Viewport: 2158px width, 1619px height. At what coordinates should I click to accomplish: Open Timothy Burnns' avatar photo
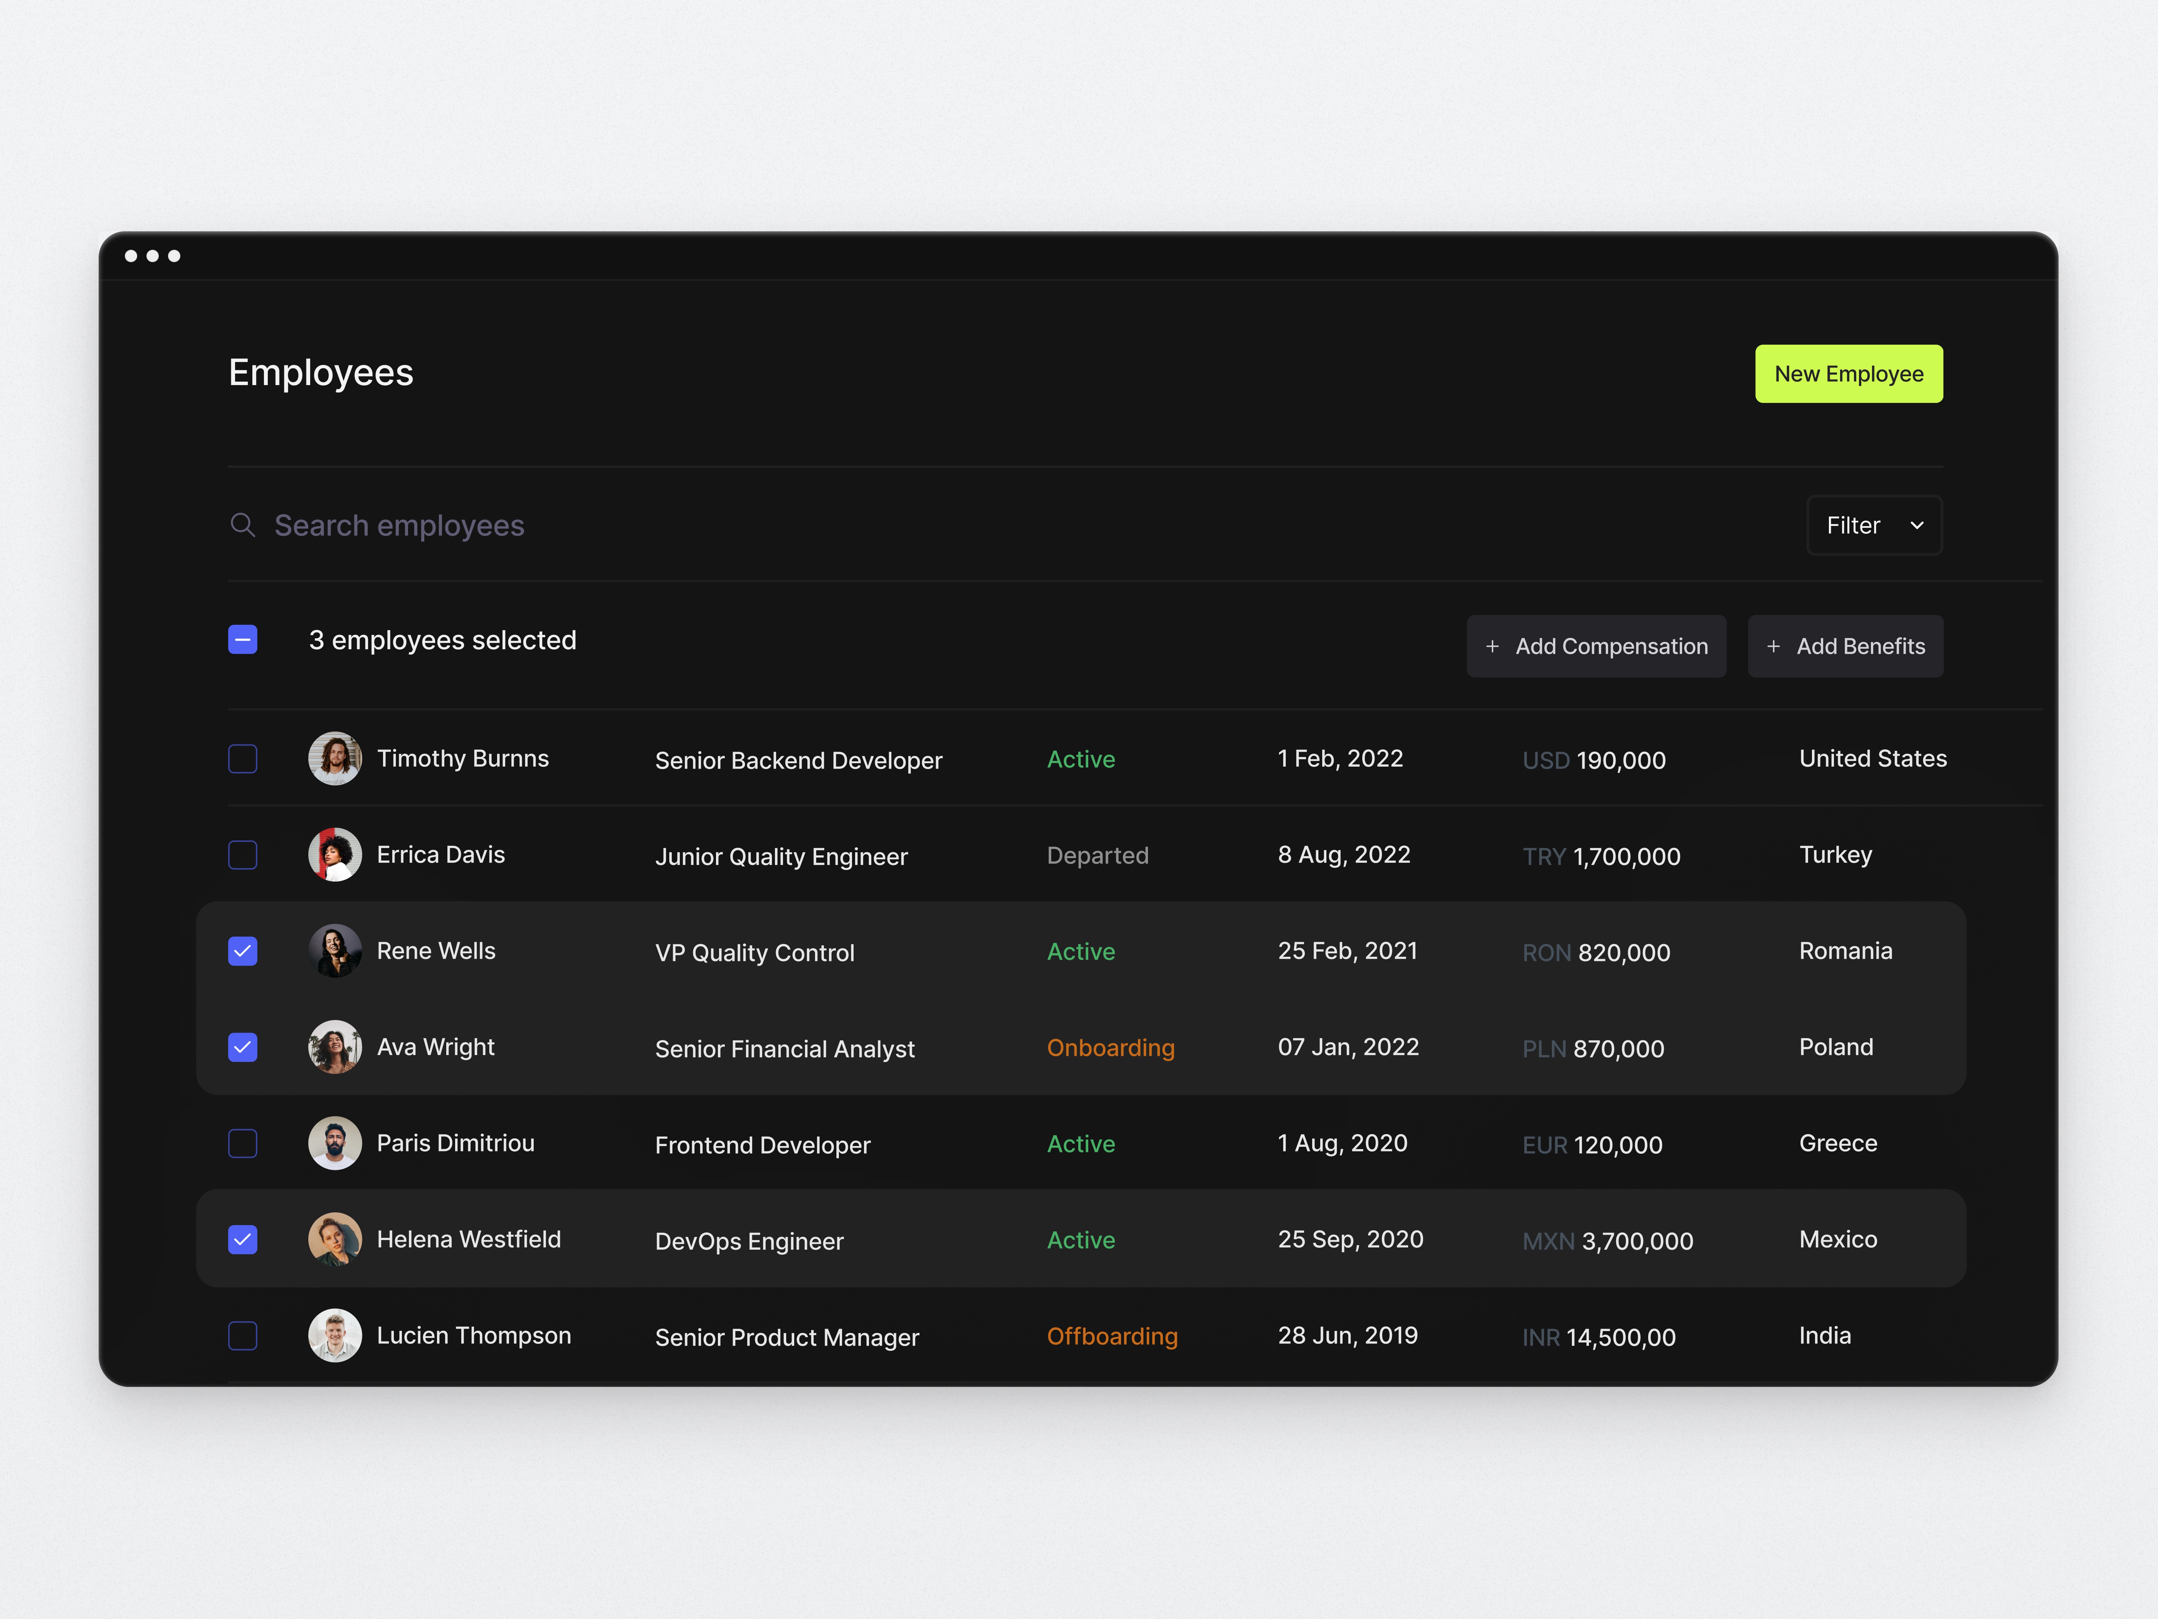pos(334,758)
